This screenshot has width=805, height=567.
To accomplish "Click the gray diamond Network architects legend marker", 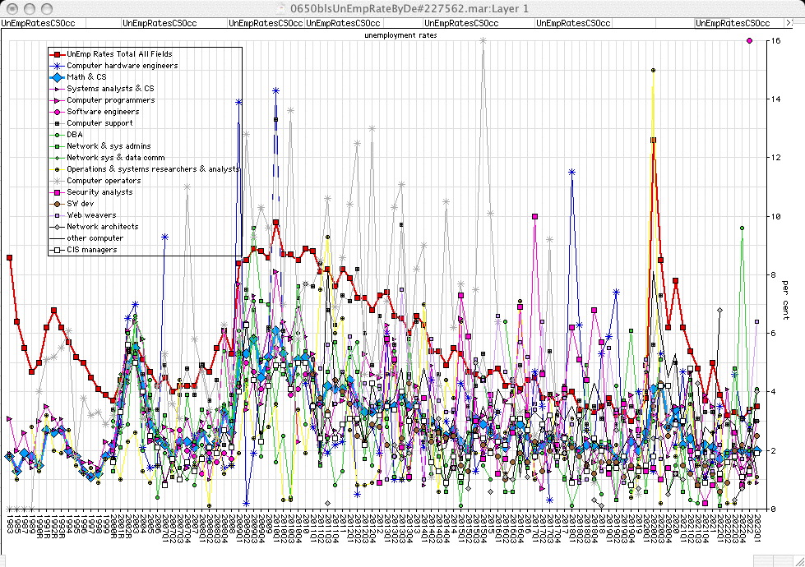I will click(x=57, y=227).
